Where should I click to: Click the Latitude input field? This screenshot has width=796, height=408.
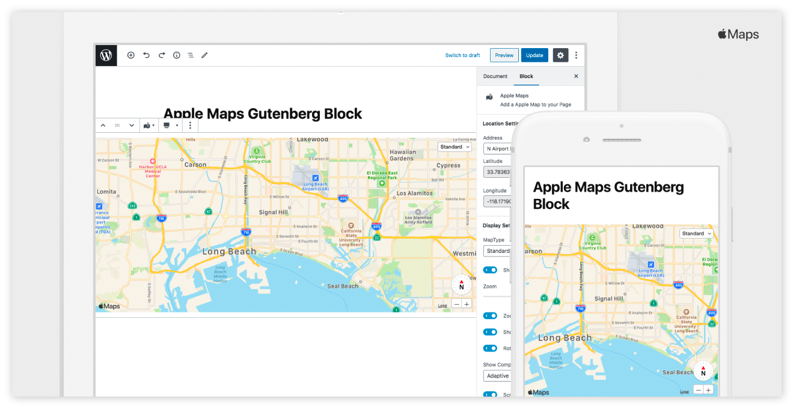[x=497, y=172]
